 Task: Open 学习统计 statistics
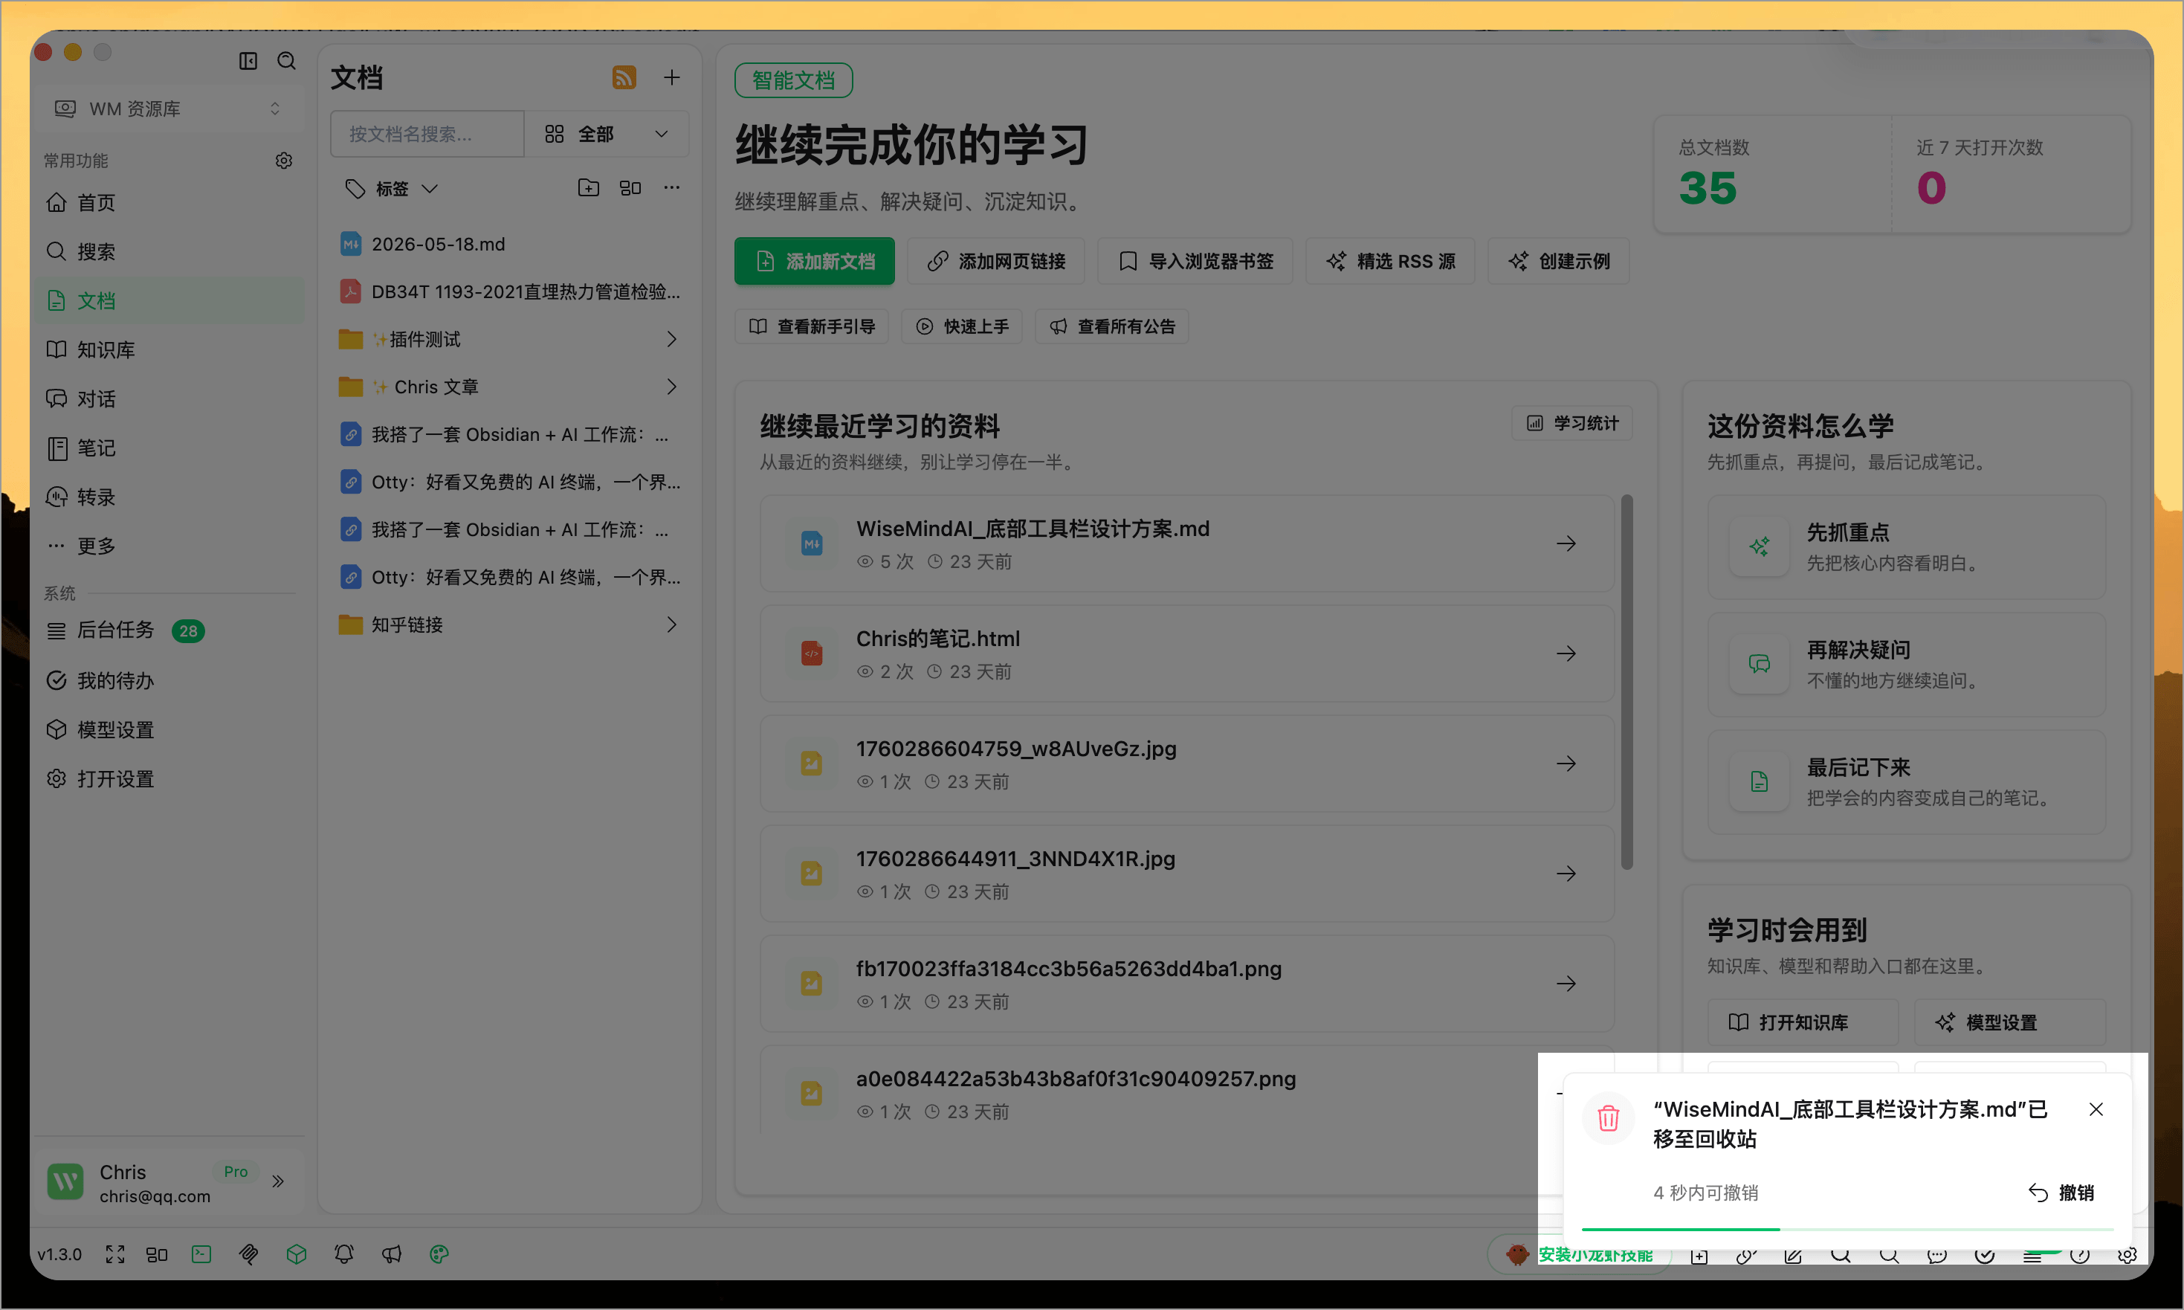point(1571,423)
